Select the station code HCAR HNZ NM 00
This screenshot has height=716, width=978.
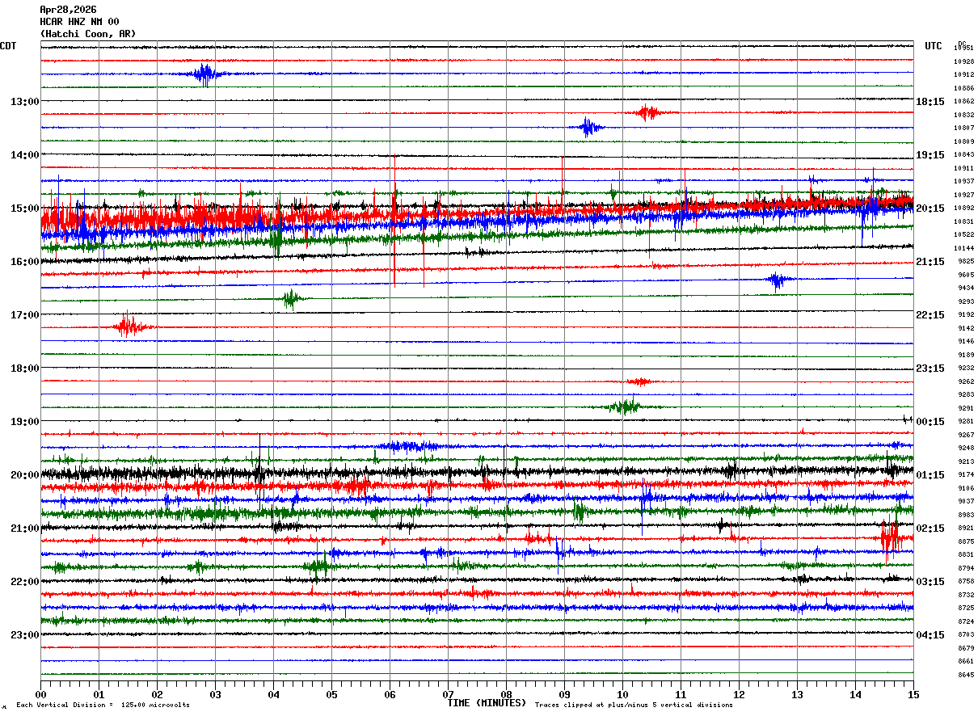coord(79,22)
